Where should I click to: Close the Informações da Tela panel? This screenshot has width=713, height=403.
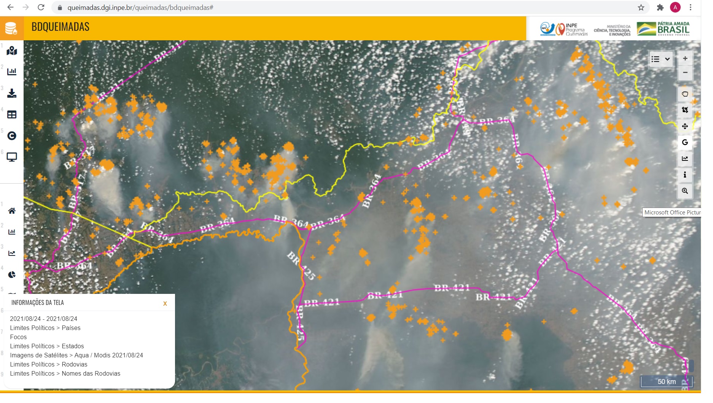point(165,303)
